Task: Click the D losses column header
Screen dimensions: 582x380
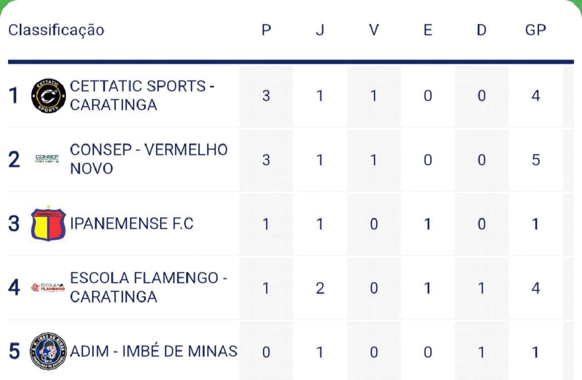Action: [481, 30]
